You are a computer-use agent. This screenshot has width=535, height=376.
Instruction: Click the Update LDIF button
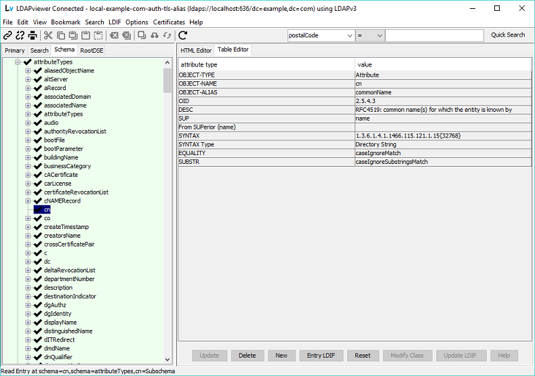[460, 356]
